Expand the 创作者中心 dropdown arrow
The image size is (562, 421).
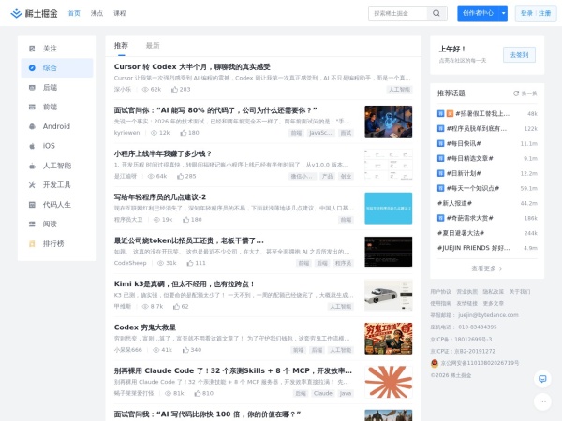503,13
